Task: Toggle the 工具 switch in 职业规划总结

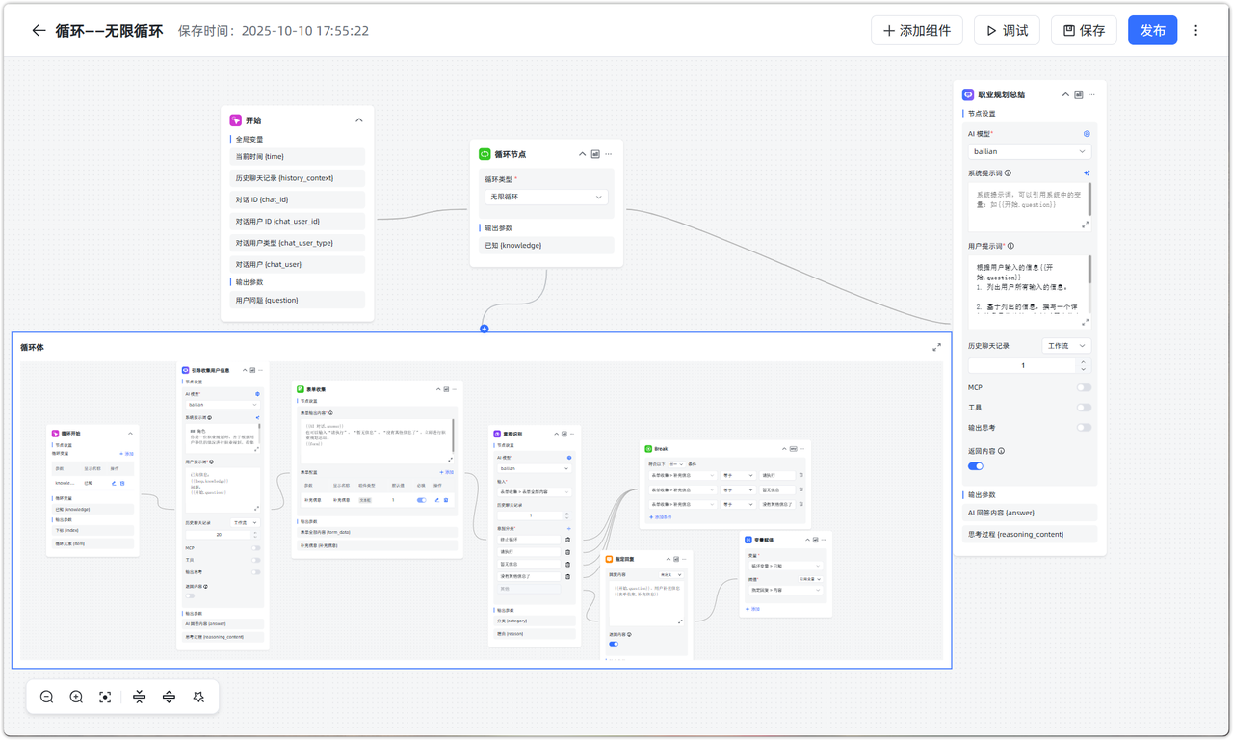Action: click(x=1084, y=408)
